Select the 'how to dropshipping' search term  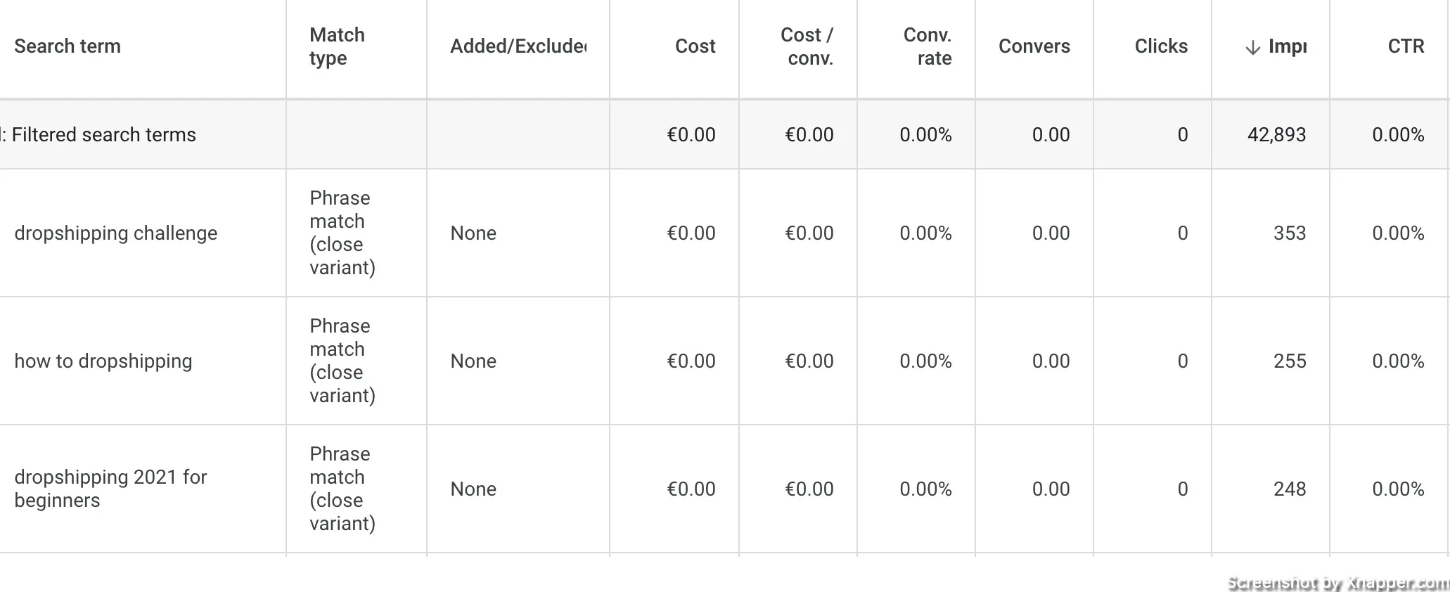(x=103, y=361)
